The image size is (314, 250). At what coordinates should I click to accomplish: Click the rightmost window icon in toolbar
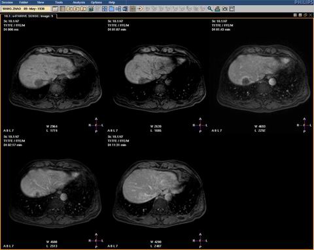[232, 8]
